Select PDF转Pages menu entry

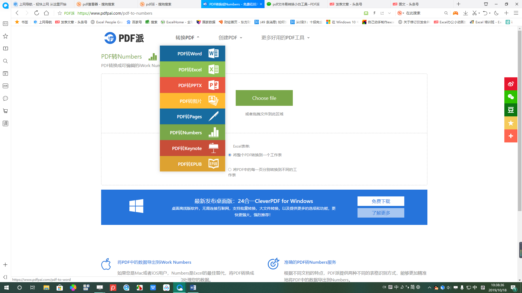pyautogui.click(x=192, y=116)
